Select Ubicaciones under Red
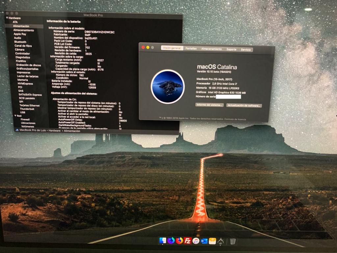337x253 pixels. coord(28,123)
